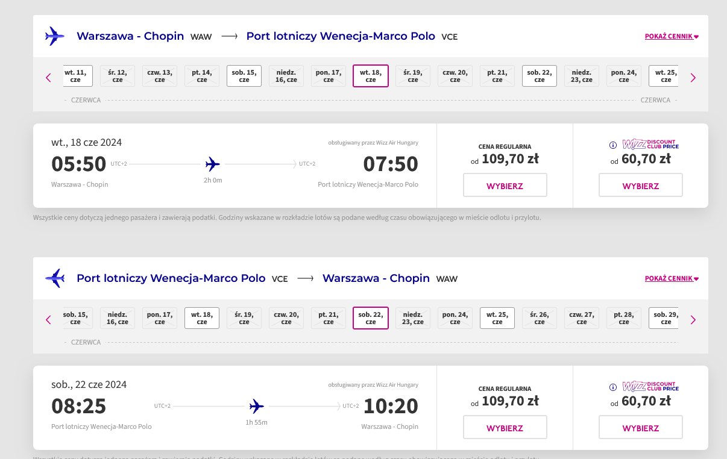Select return regular price WYBIERZ button
This screenshot has width=727, height=459.
point(505,428)
